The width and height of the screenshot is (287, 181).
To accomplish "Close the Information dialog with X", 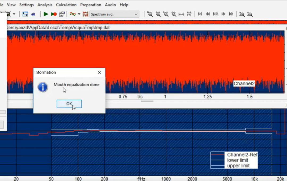I will [x=99, y=72].
